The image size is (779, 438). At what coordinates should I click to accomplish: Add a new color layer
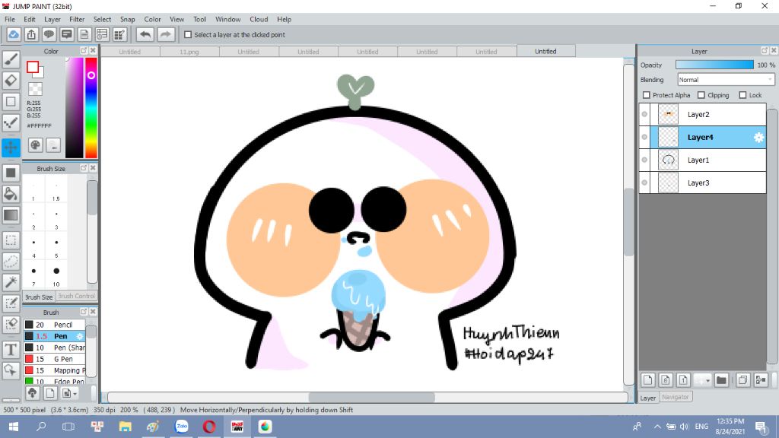click(648, 380)
